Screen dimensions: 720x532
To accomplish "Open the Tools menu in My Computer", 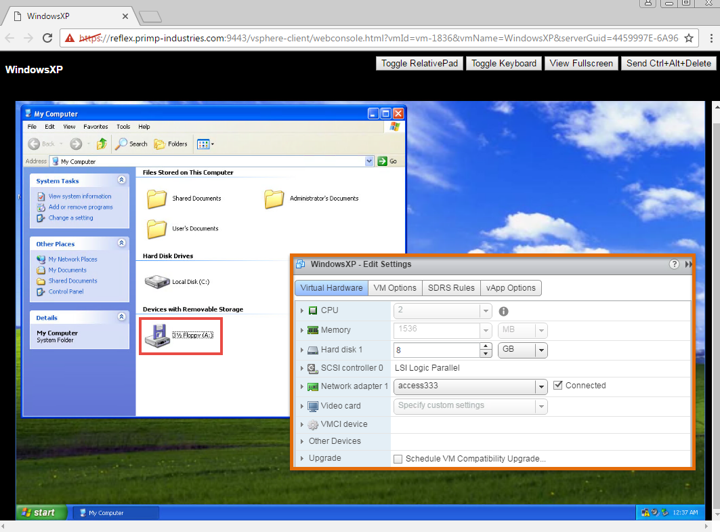I will coord(123,127).
